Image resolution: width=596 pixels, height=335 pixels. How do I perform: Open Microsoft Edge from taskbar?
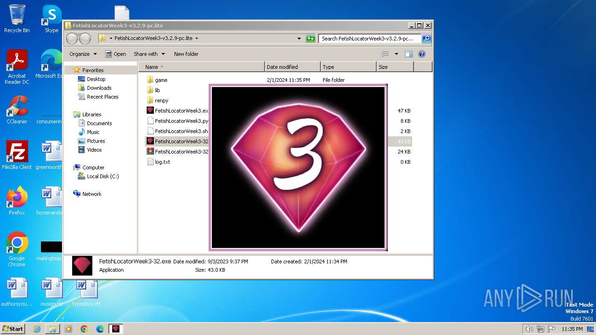[100, 329]
